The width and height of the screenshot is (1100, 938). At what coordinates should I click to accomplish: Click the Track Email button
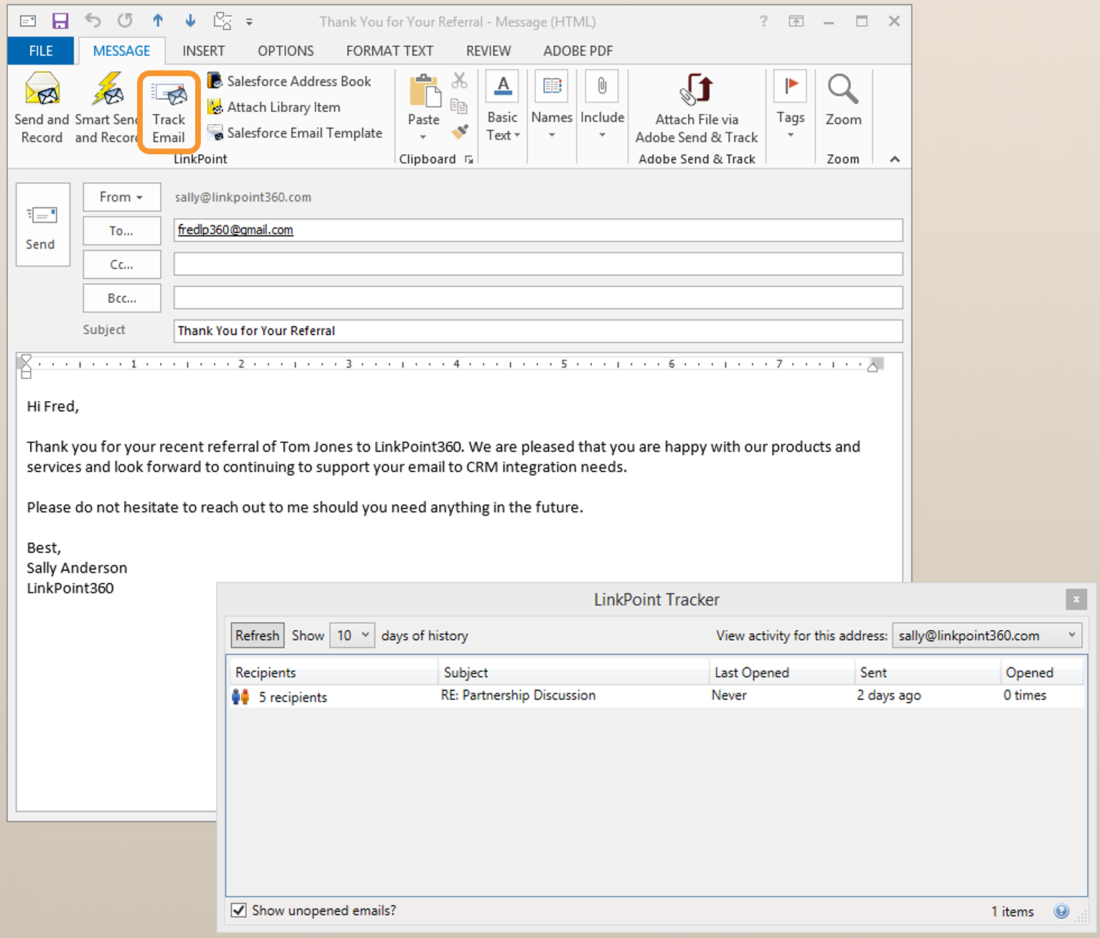pos(169,111)
